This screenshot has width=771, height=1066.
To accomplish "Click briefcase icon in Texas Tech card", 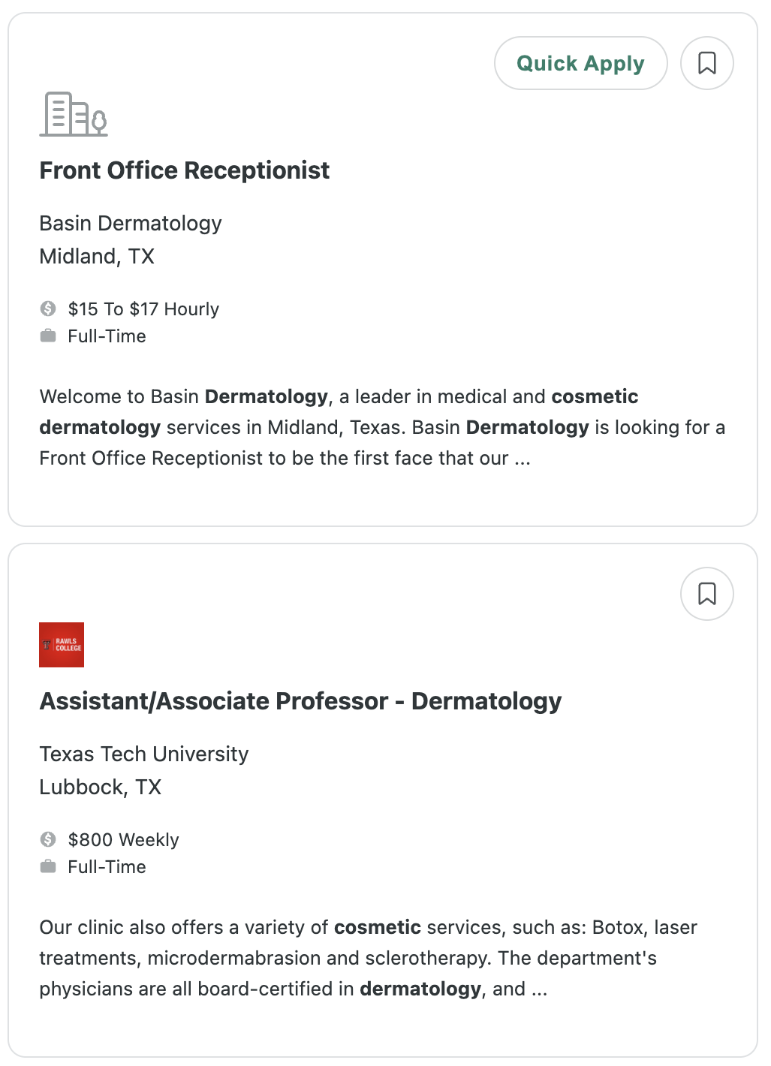I will click(x=48, y=866).
